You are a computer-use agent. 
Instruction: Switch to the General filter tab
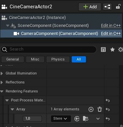tap(13, 59)
